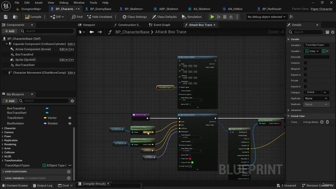Open the Category dropdown in Details

316,92
